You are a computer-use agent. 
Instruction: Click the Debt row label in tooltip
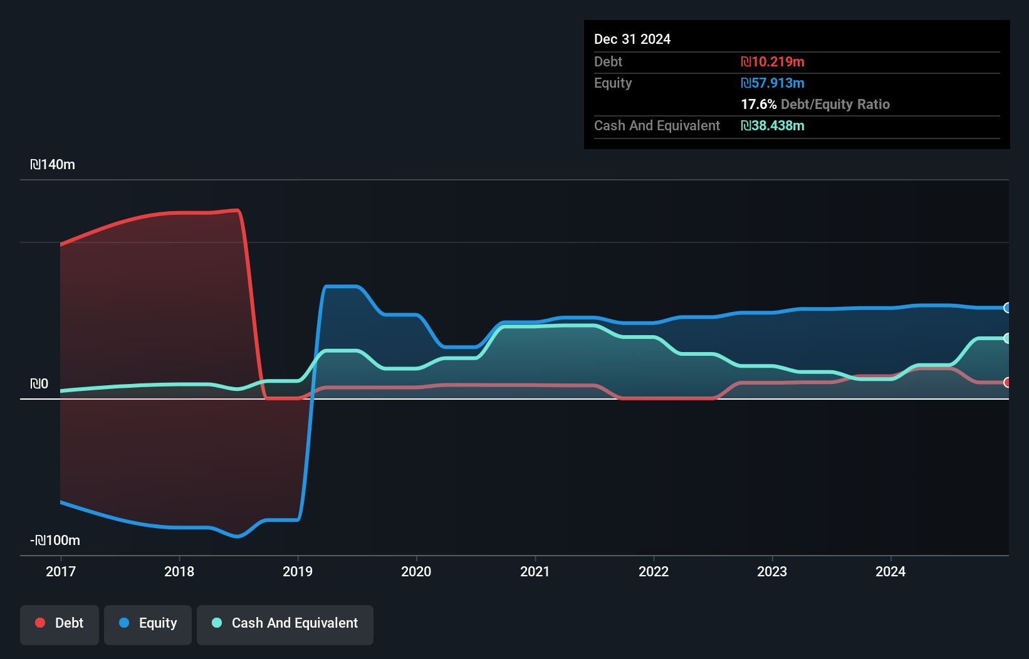click(x=609, y=61)
